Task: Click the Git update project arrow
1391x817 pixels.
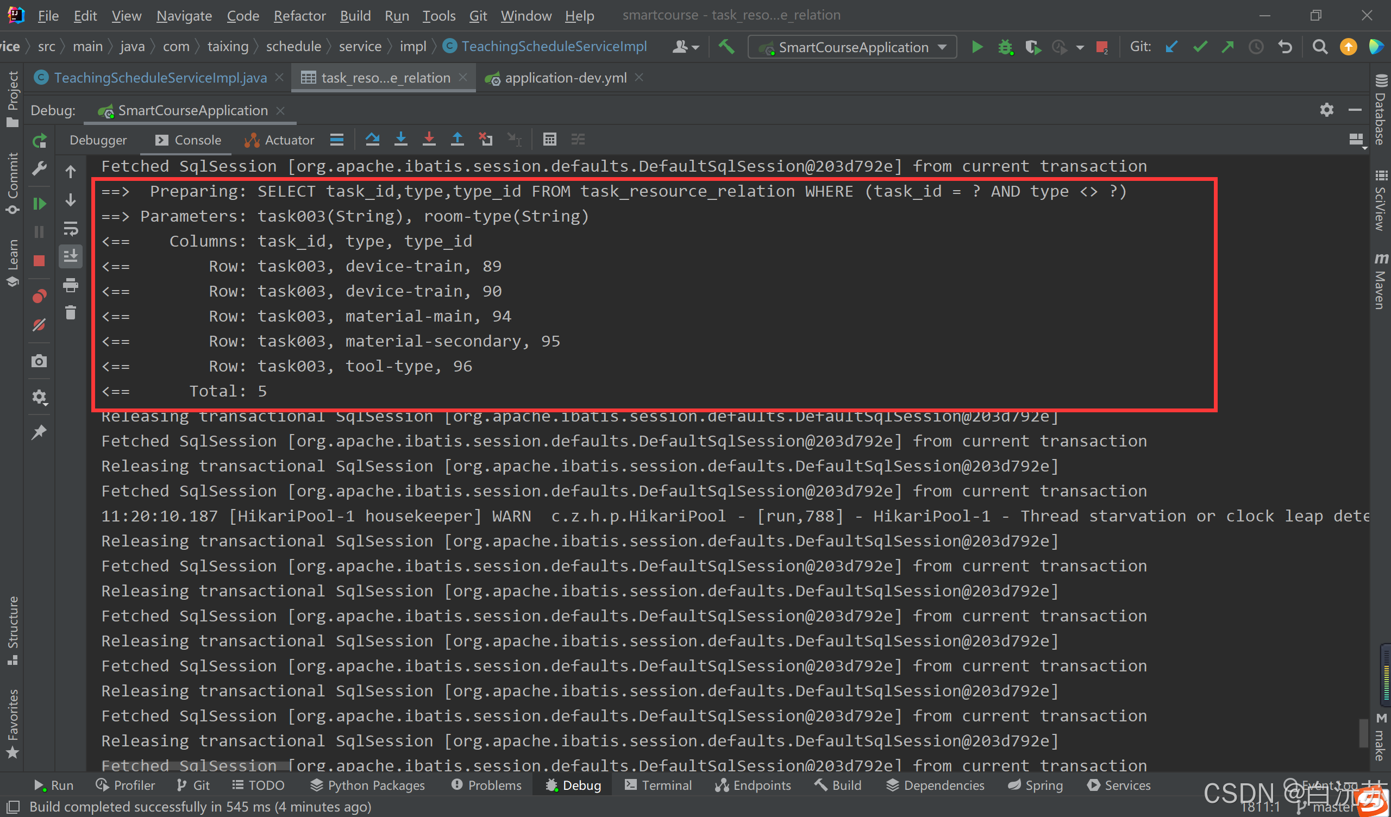Action: [x=1171, y=47]
